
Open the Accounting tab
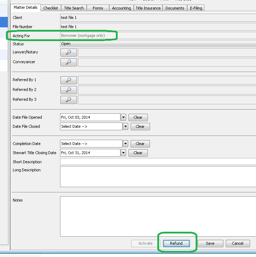[122, 8]
